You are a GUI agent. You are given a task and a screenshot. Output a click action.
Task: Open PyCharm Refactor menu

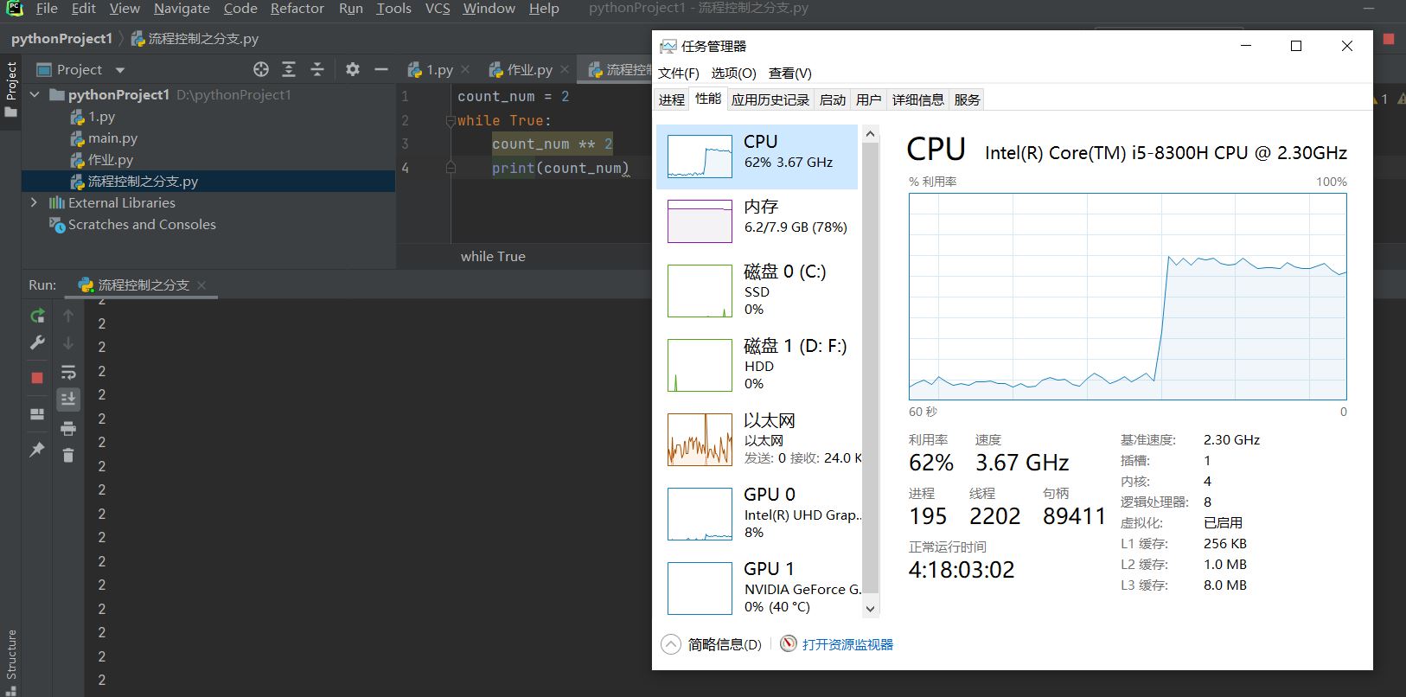[x=297, y=9]
